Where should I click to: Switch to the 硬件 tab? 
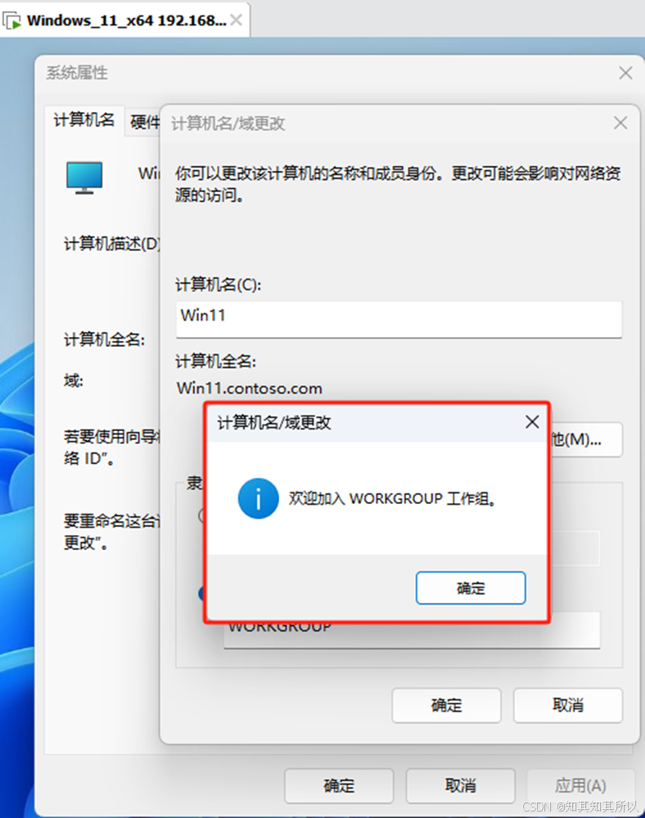click(x=143, y=122)
